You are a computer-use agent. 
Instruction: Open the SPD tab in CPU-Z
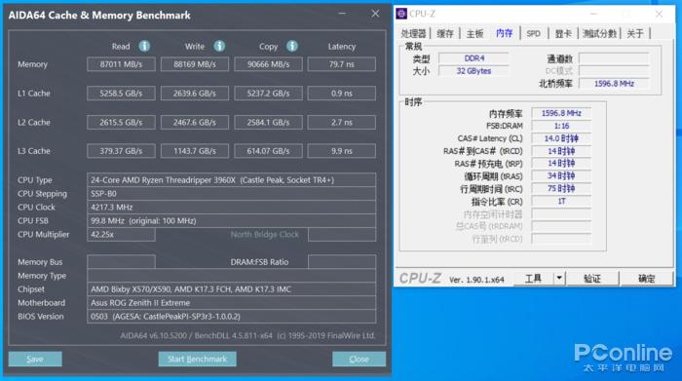point(533,33)
